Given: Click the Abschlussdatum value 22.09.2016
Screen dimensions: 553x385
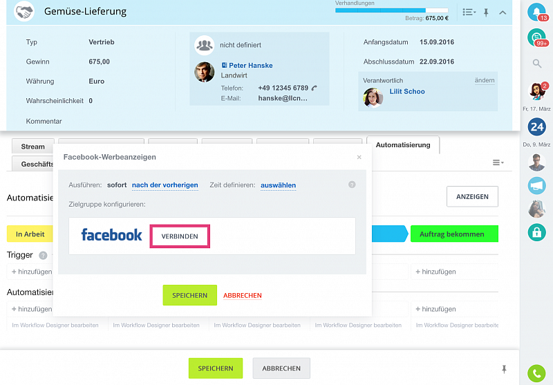Looking at the screenshot, I should click(437, 62).
